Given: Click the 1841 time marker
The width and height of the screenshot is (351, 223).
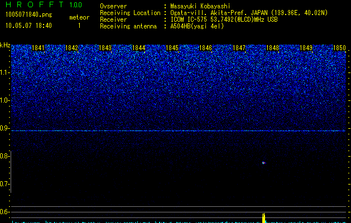Looking at the screenshot, I should click(38, 48).
